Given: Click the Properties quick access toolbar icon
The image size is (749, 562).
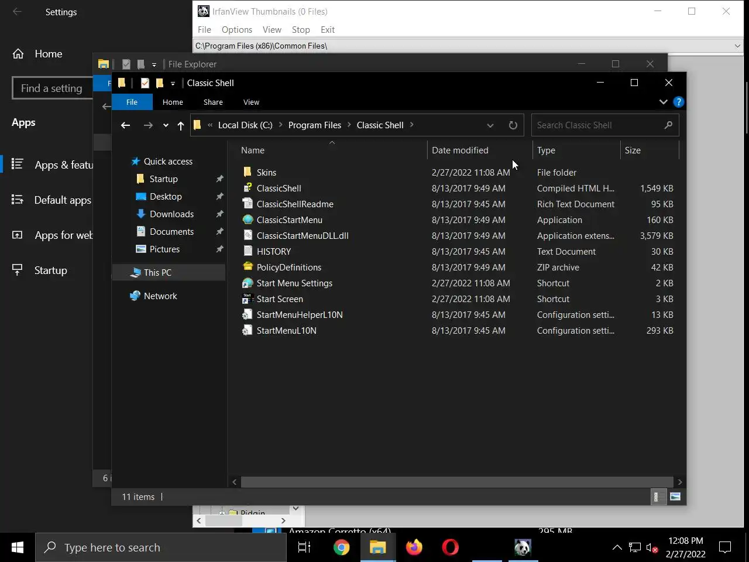Looking at the screenshot, I should coord(145,83).
